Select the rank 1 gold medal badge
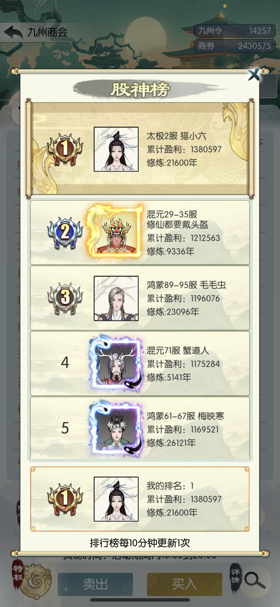Image resolution: width=280 pixels, height=607 pixels. [65, 149]
